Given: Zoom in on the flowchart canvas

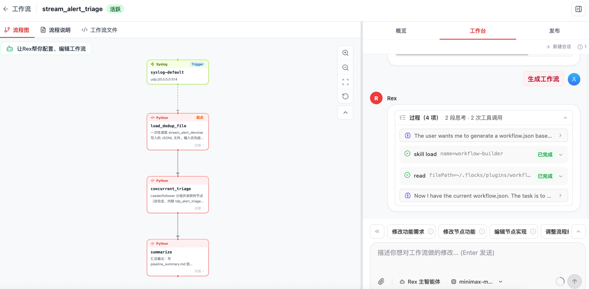Looking at the screenshot, I should [x=345, y=53].
